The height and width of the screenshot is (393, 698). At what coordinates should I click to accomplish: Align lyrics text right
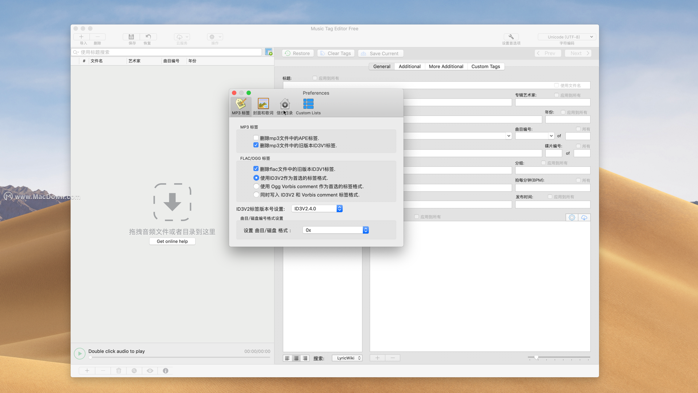click(305, 358)
